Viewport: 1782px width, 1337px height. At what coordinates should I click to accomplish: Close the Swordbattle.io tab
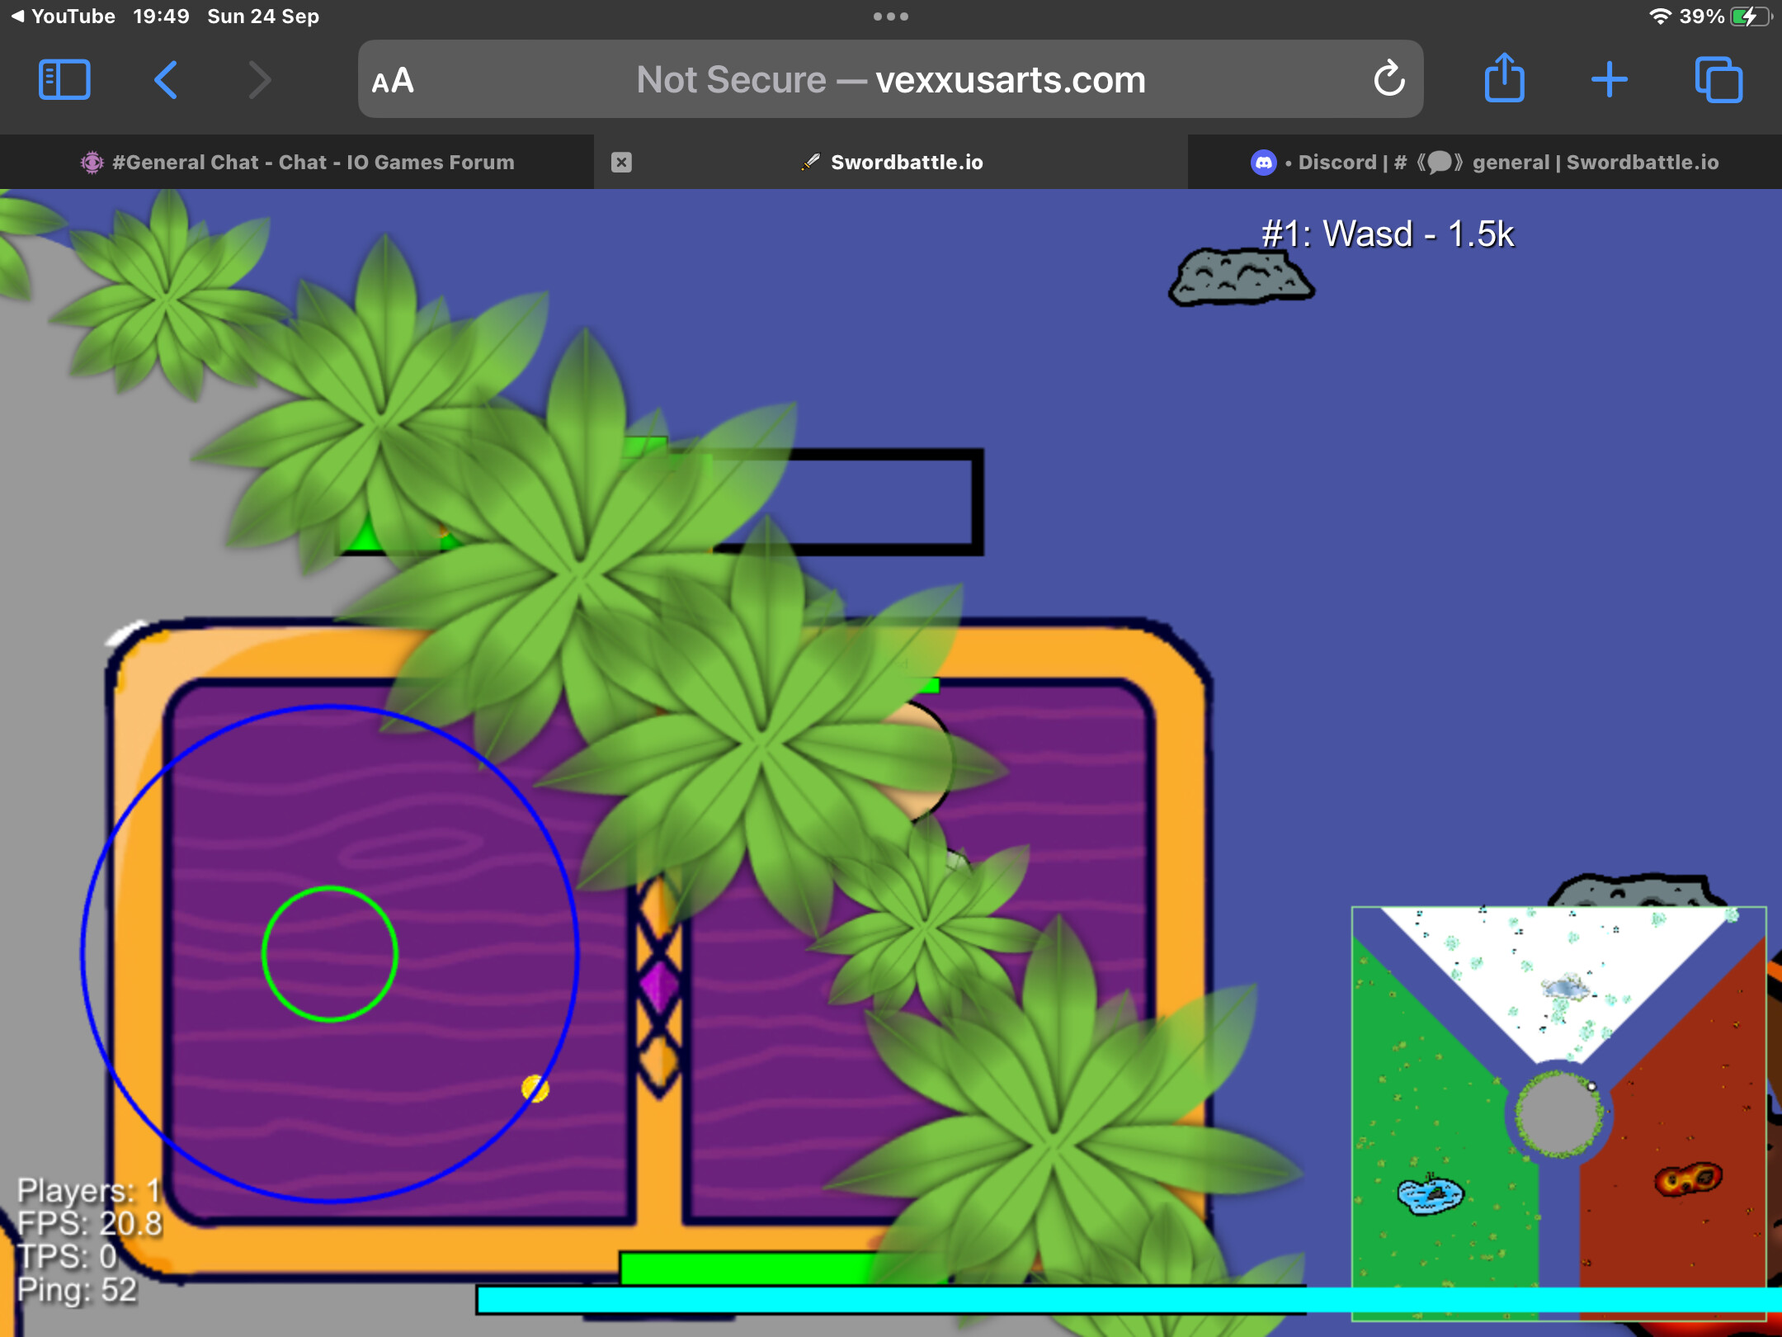click(x=621, y=163)
